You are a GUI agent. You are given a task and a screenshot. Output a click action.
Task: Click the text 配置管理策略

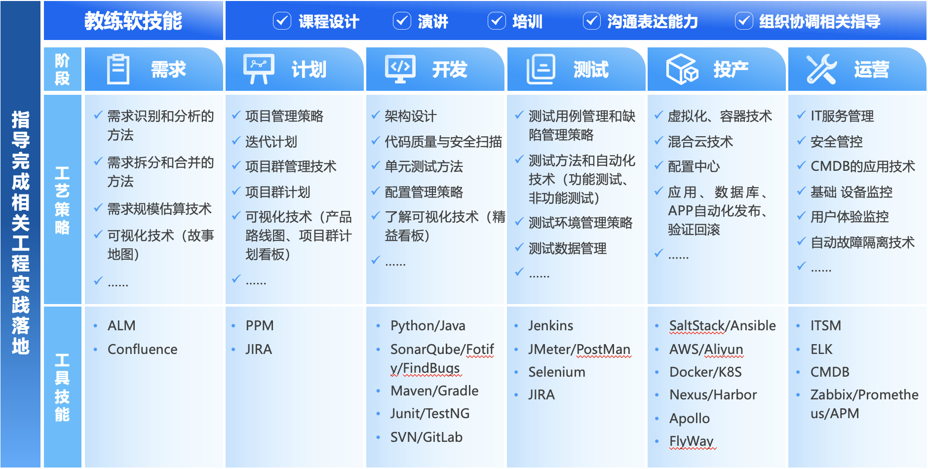pyautogui.click(x=424, y=192)
